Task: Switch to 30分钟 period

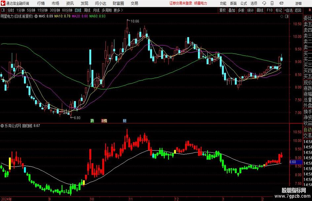Action: 55,10
